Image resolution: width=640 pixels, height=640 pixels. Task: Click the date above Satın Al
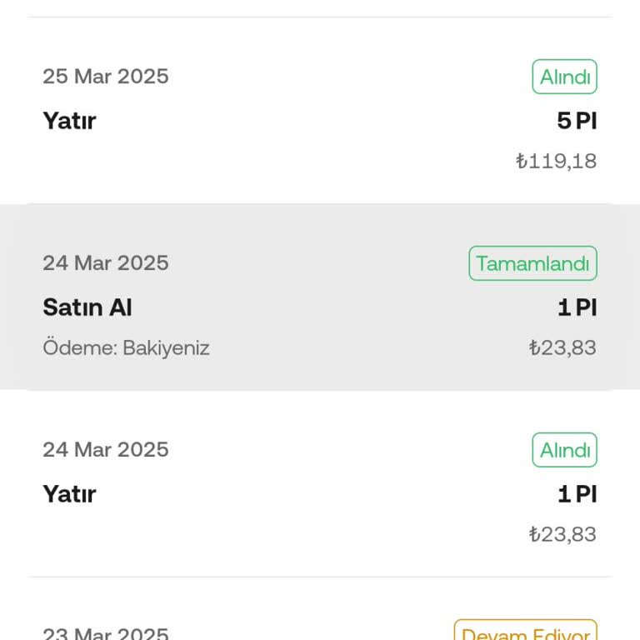[x=106, y=263]
